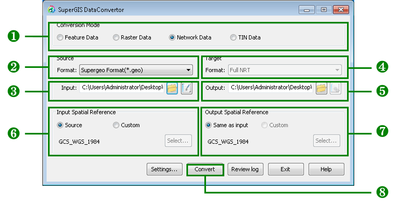Click the Output file path field
This screenshot has height=206, width=396.
[x=271, y=87]
